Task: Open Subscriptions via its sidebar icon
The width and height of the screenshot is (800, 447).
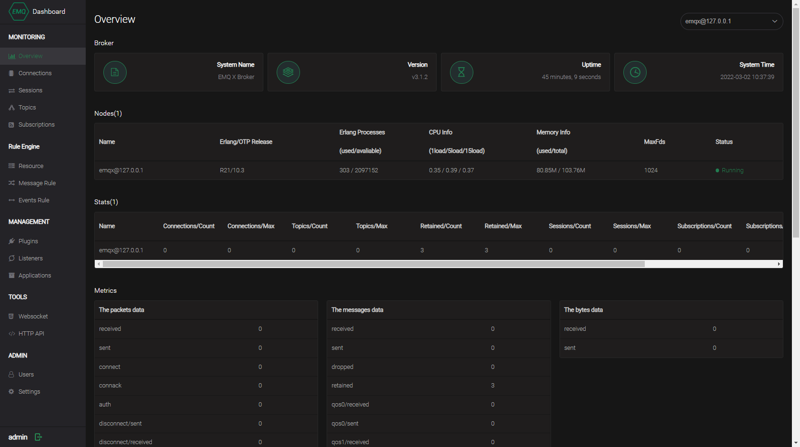Action: tap(11, 124)
